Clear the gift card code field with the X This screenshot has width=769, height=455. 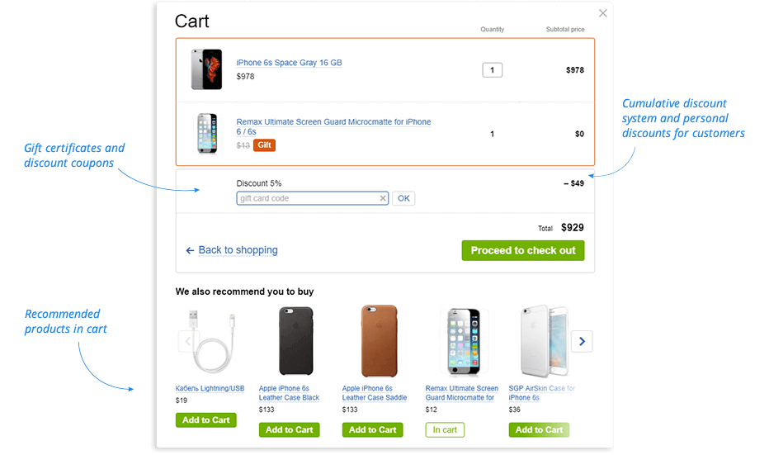point(383,198)
